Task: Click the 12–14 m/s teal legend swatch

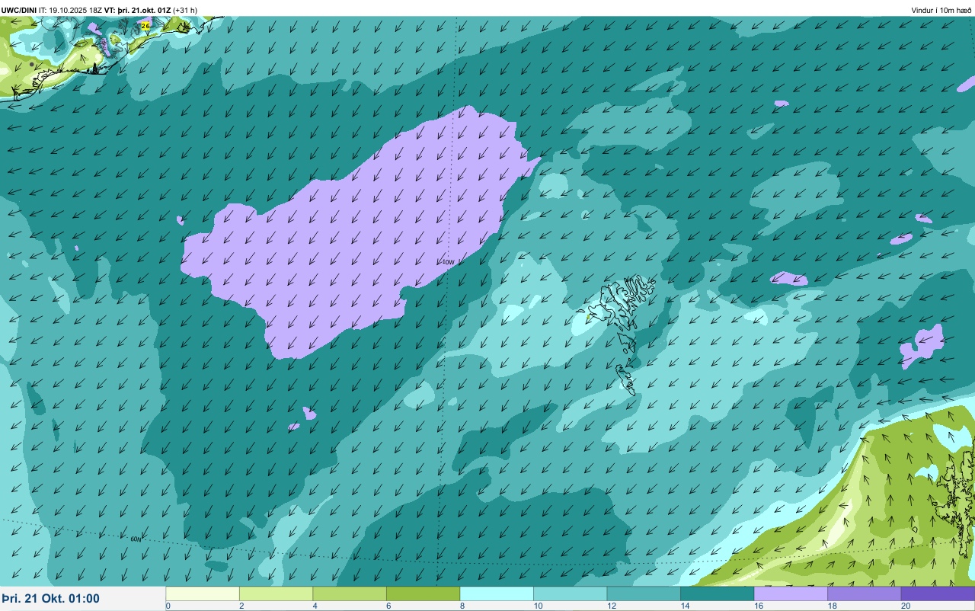Action: pyautogui.click(x=644, y=593)
